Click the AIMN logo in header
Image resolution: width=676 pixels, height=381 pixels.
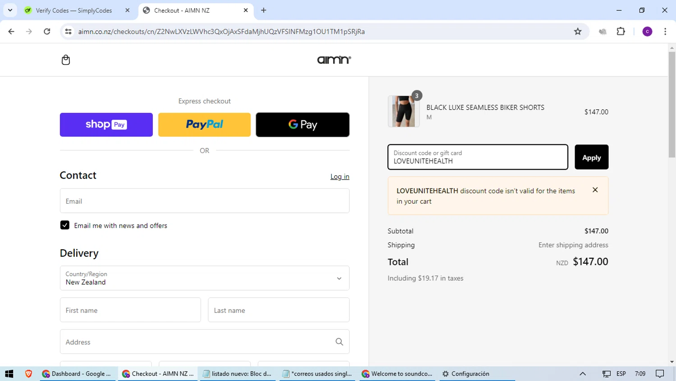click(x=334, y=60)
